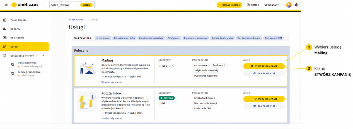Click the Feedy produktowe icon
Screen dimensions: 353x129
(12, 74)
